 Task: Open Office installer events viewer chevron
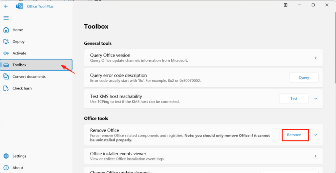316,156
